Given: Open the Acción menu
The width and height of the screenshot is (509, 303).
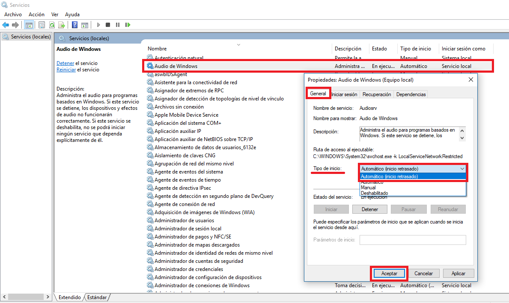Looking at the screenshot, I should tap(36, 15).
